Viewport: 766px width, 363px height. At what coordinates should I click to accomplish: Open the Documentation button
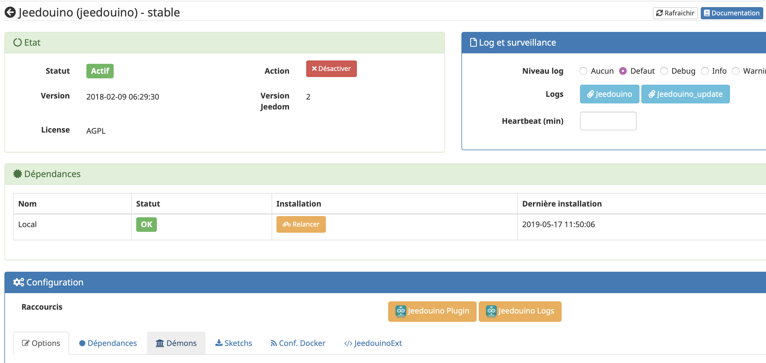[x=732, y=13]
